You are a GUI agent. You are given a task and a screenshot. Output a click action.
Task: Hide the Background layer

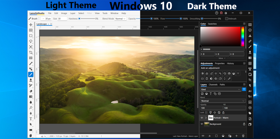(202, 124)
